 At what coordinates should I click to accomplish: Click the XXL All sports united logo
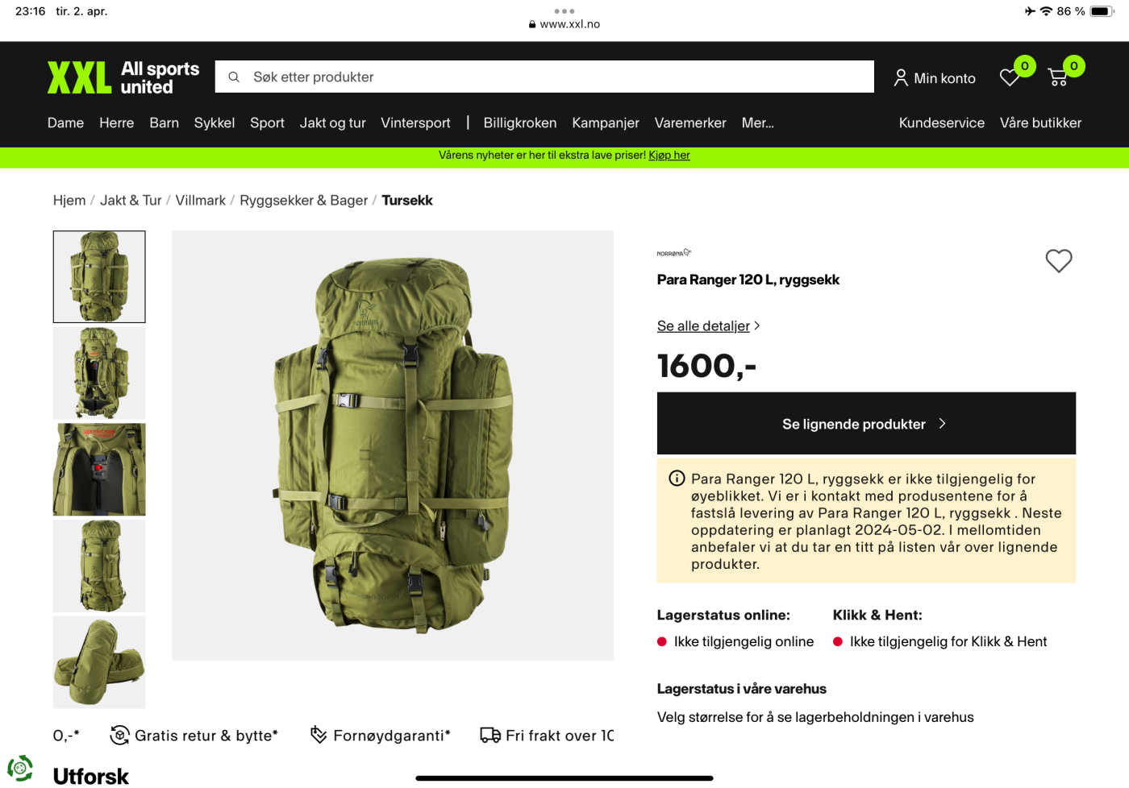click(x=123, y=77)
